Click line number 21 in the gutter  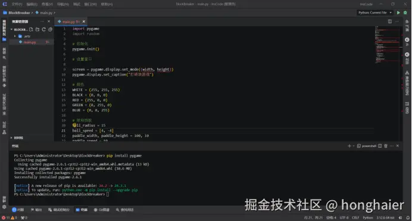[63, 130]
